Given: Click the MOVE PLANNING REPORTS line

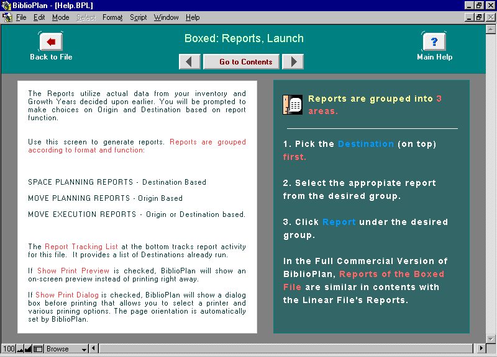Looking at the screenshot, I should pyautogui.click(x=105, y=198).
